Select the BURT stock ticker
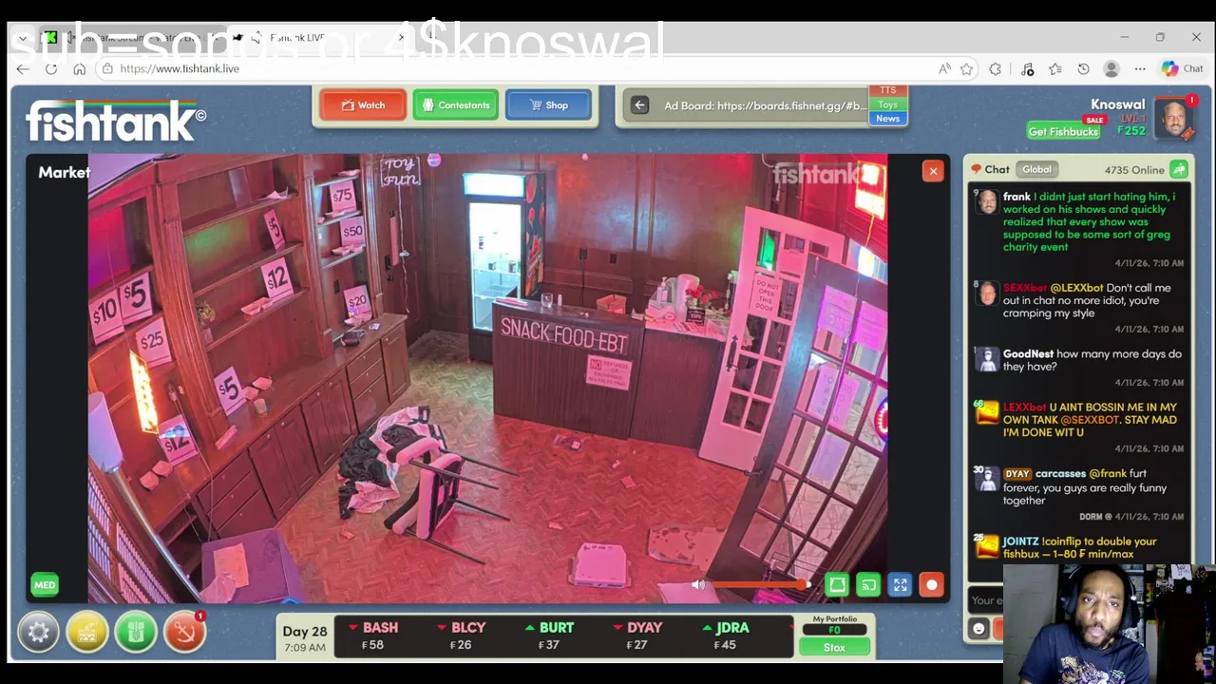Image resolution: width=1216 pixels, height=684 pixels. 549,636
